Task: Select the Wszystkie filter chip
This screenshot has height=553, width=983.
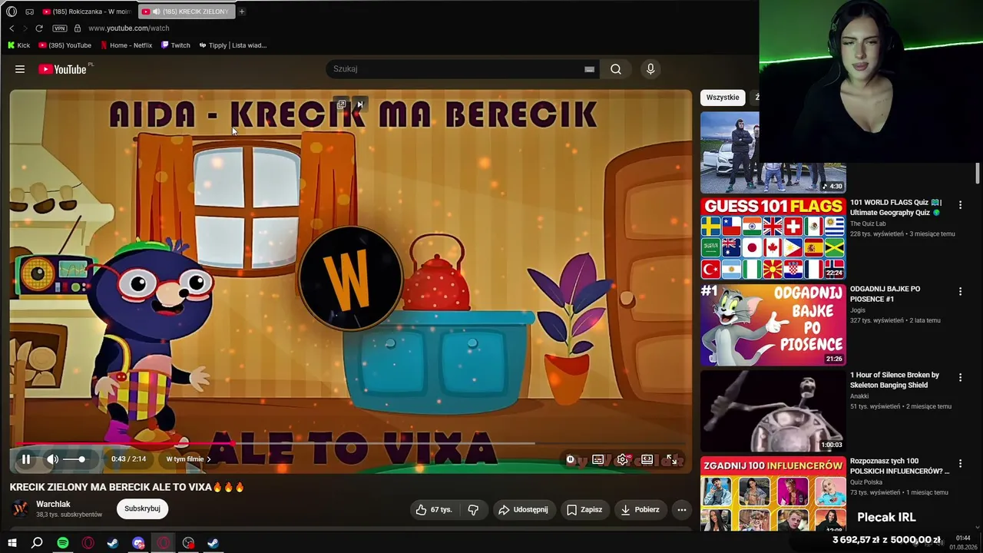Action: pos(723,98)
